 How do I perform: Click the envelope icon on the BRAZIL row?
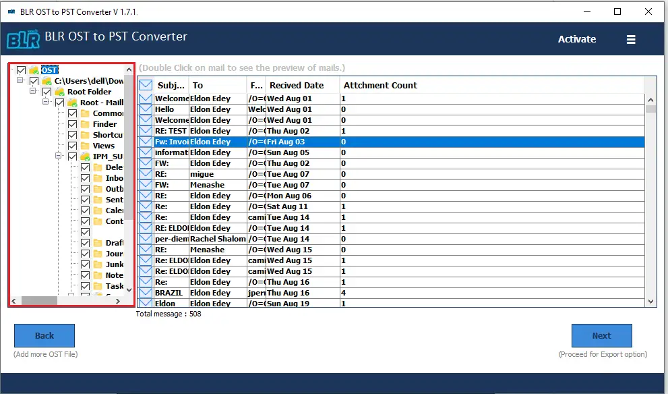click(x=144, y=292)
